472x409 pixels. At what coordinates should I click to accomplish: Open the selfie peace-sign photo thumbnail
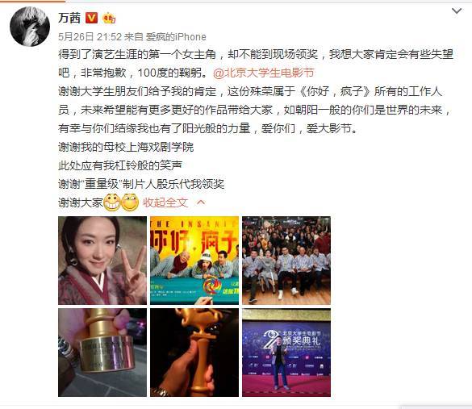pos(102,261)
